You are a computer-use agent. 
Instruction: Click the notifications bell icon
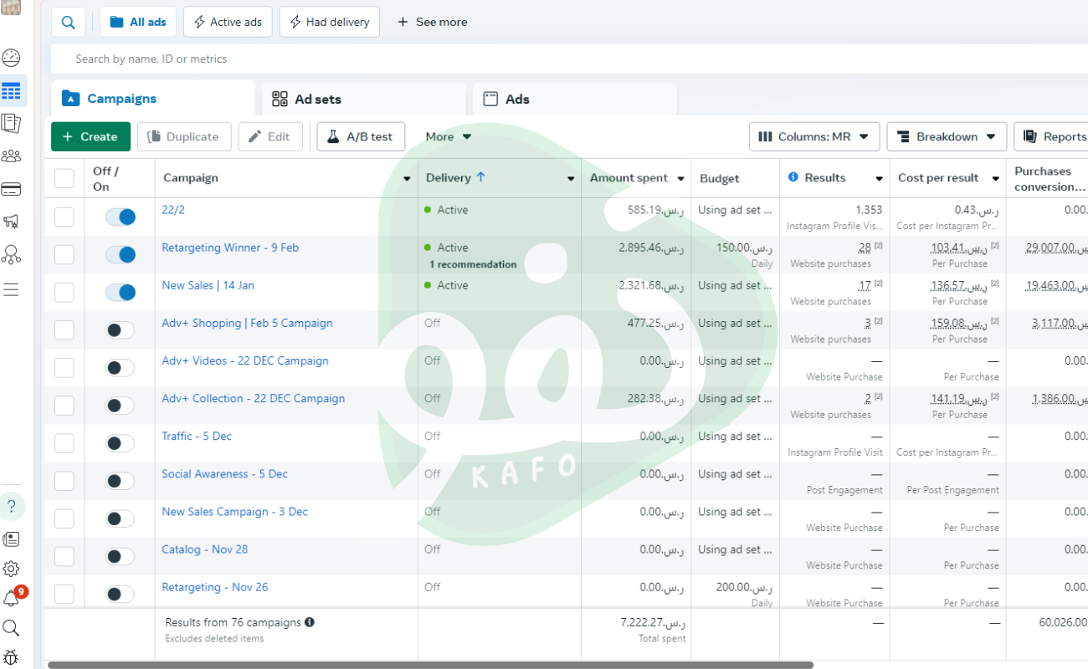coord(11,598)
